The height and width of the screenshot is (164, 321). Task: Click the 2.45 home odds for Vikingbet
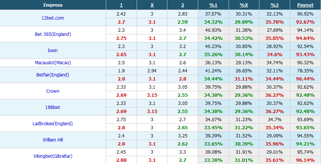coord(121,152)
